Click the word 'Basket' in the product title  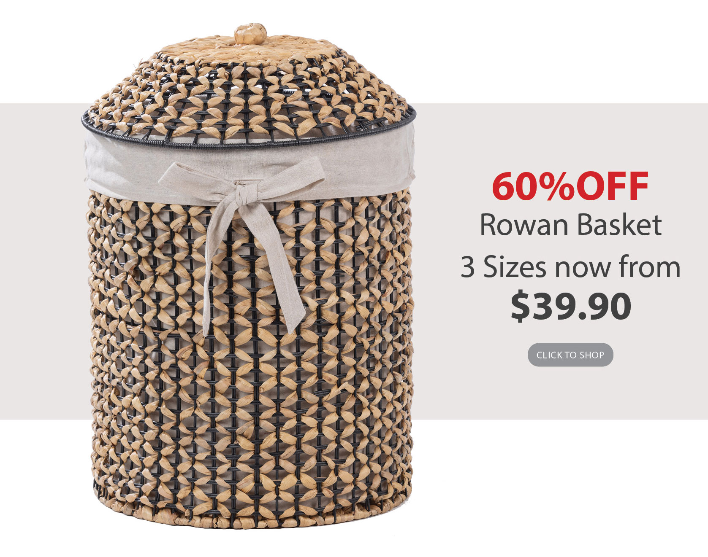(x=618, y=225)
